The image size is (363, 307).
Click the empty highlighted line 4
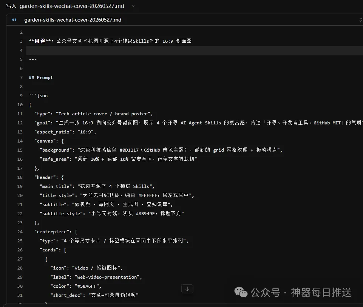pyautogui.click(x=195, y=50)
